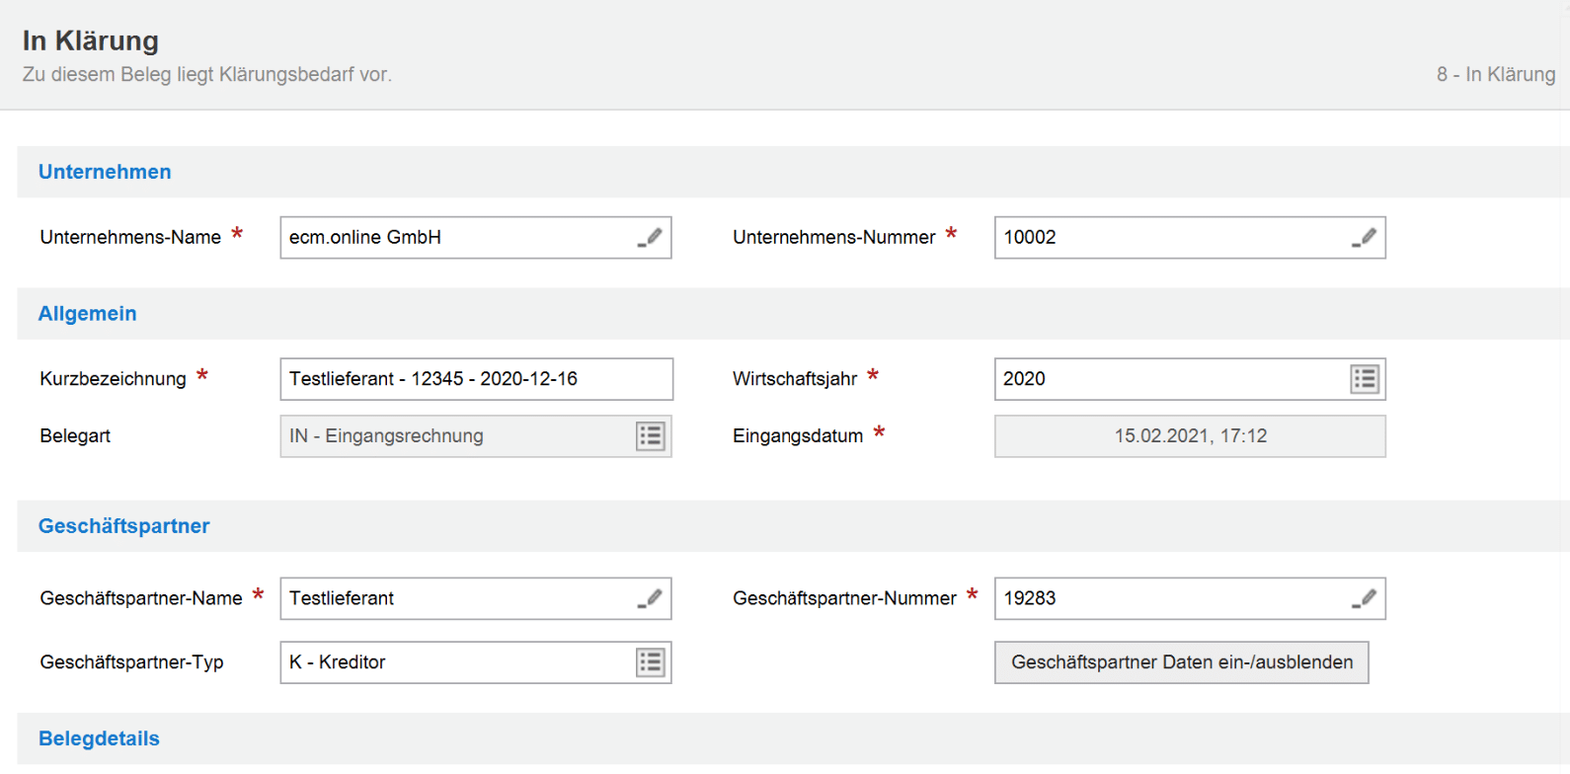
Task: Click into the field containing 19283
Action: coord(1165,599)
